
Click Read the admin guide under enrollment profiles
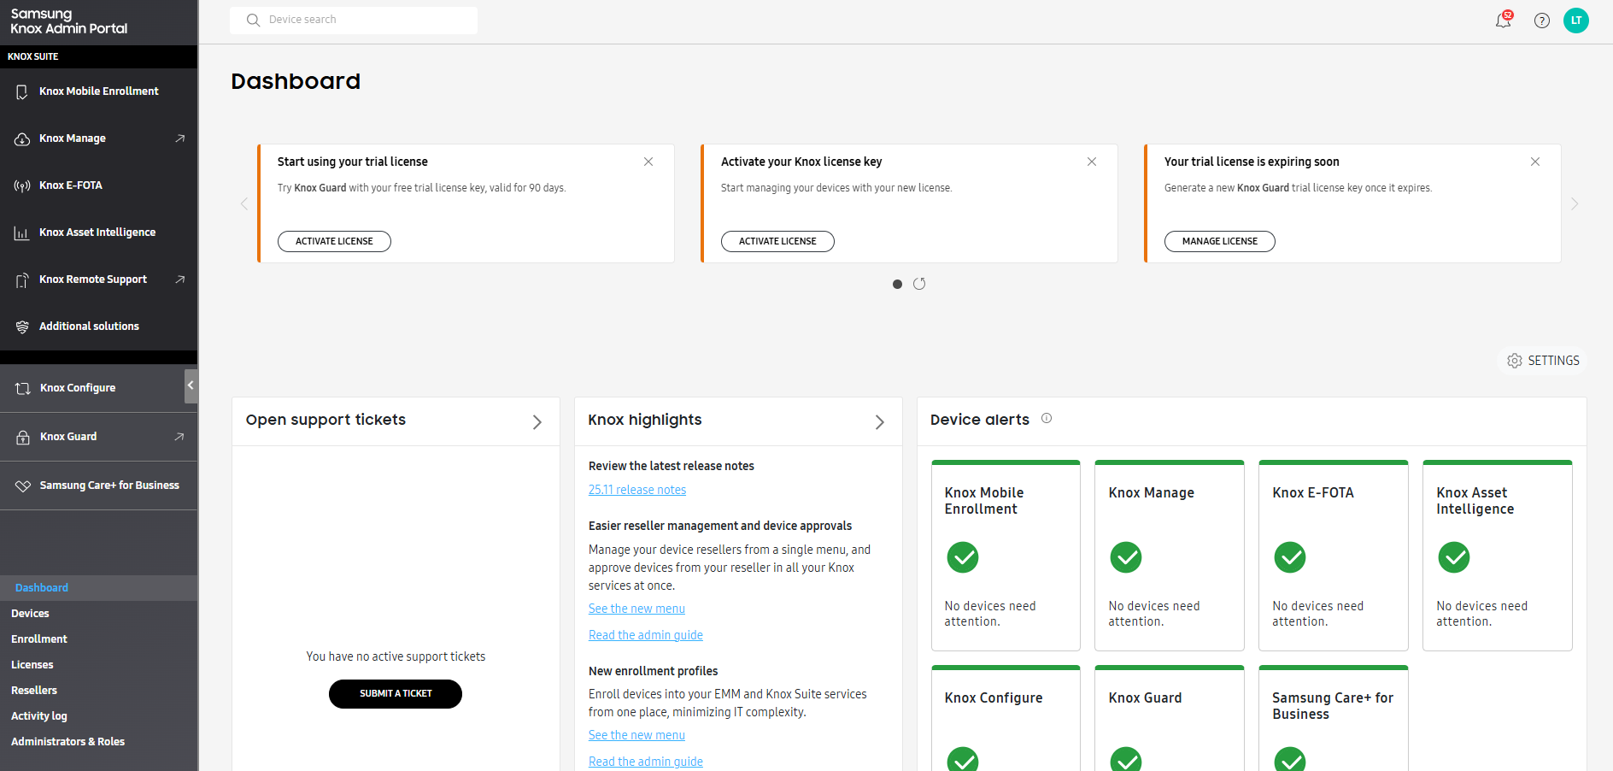pos(646,762)
